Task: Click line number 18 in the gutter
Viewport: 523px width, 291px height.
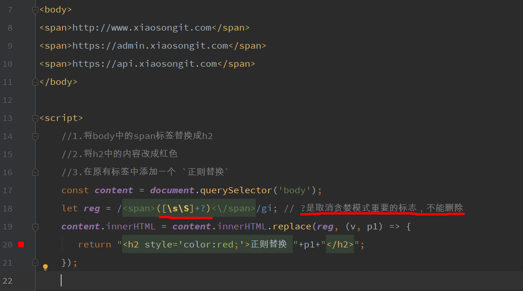Action: click(x=7, y=209)
